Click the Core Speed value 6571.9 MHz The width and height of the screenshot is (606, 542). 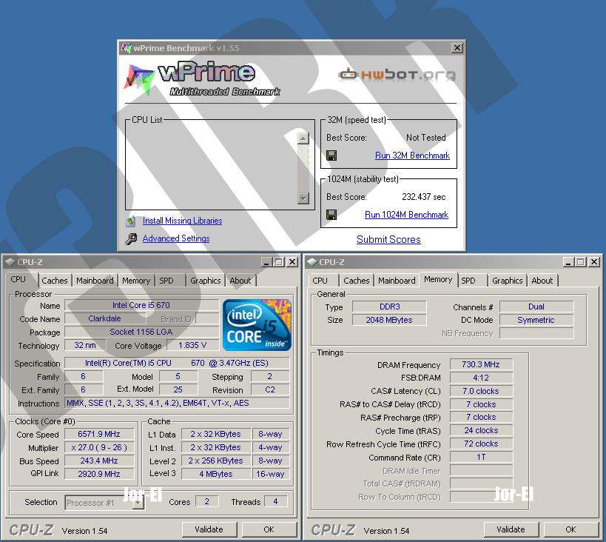(99, 435)
